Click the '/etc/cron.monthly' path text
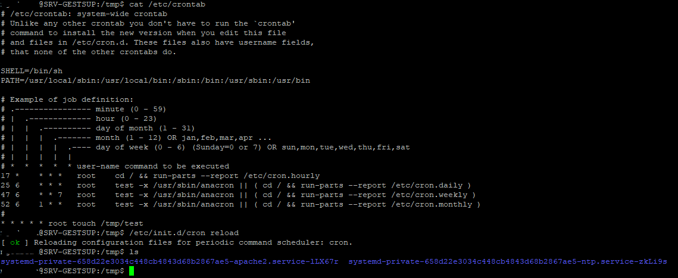The image size is (678, 278). click(432, 204)
